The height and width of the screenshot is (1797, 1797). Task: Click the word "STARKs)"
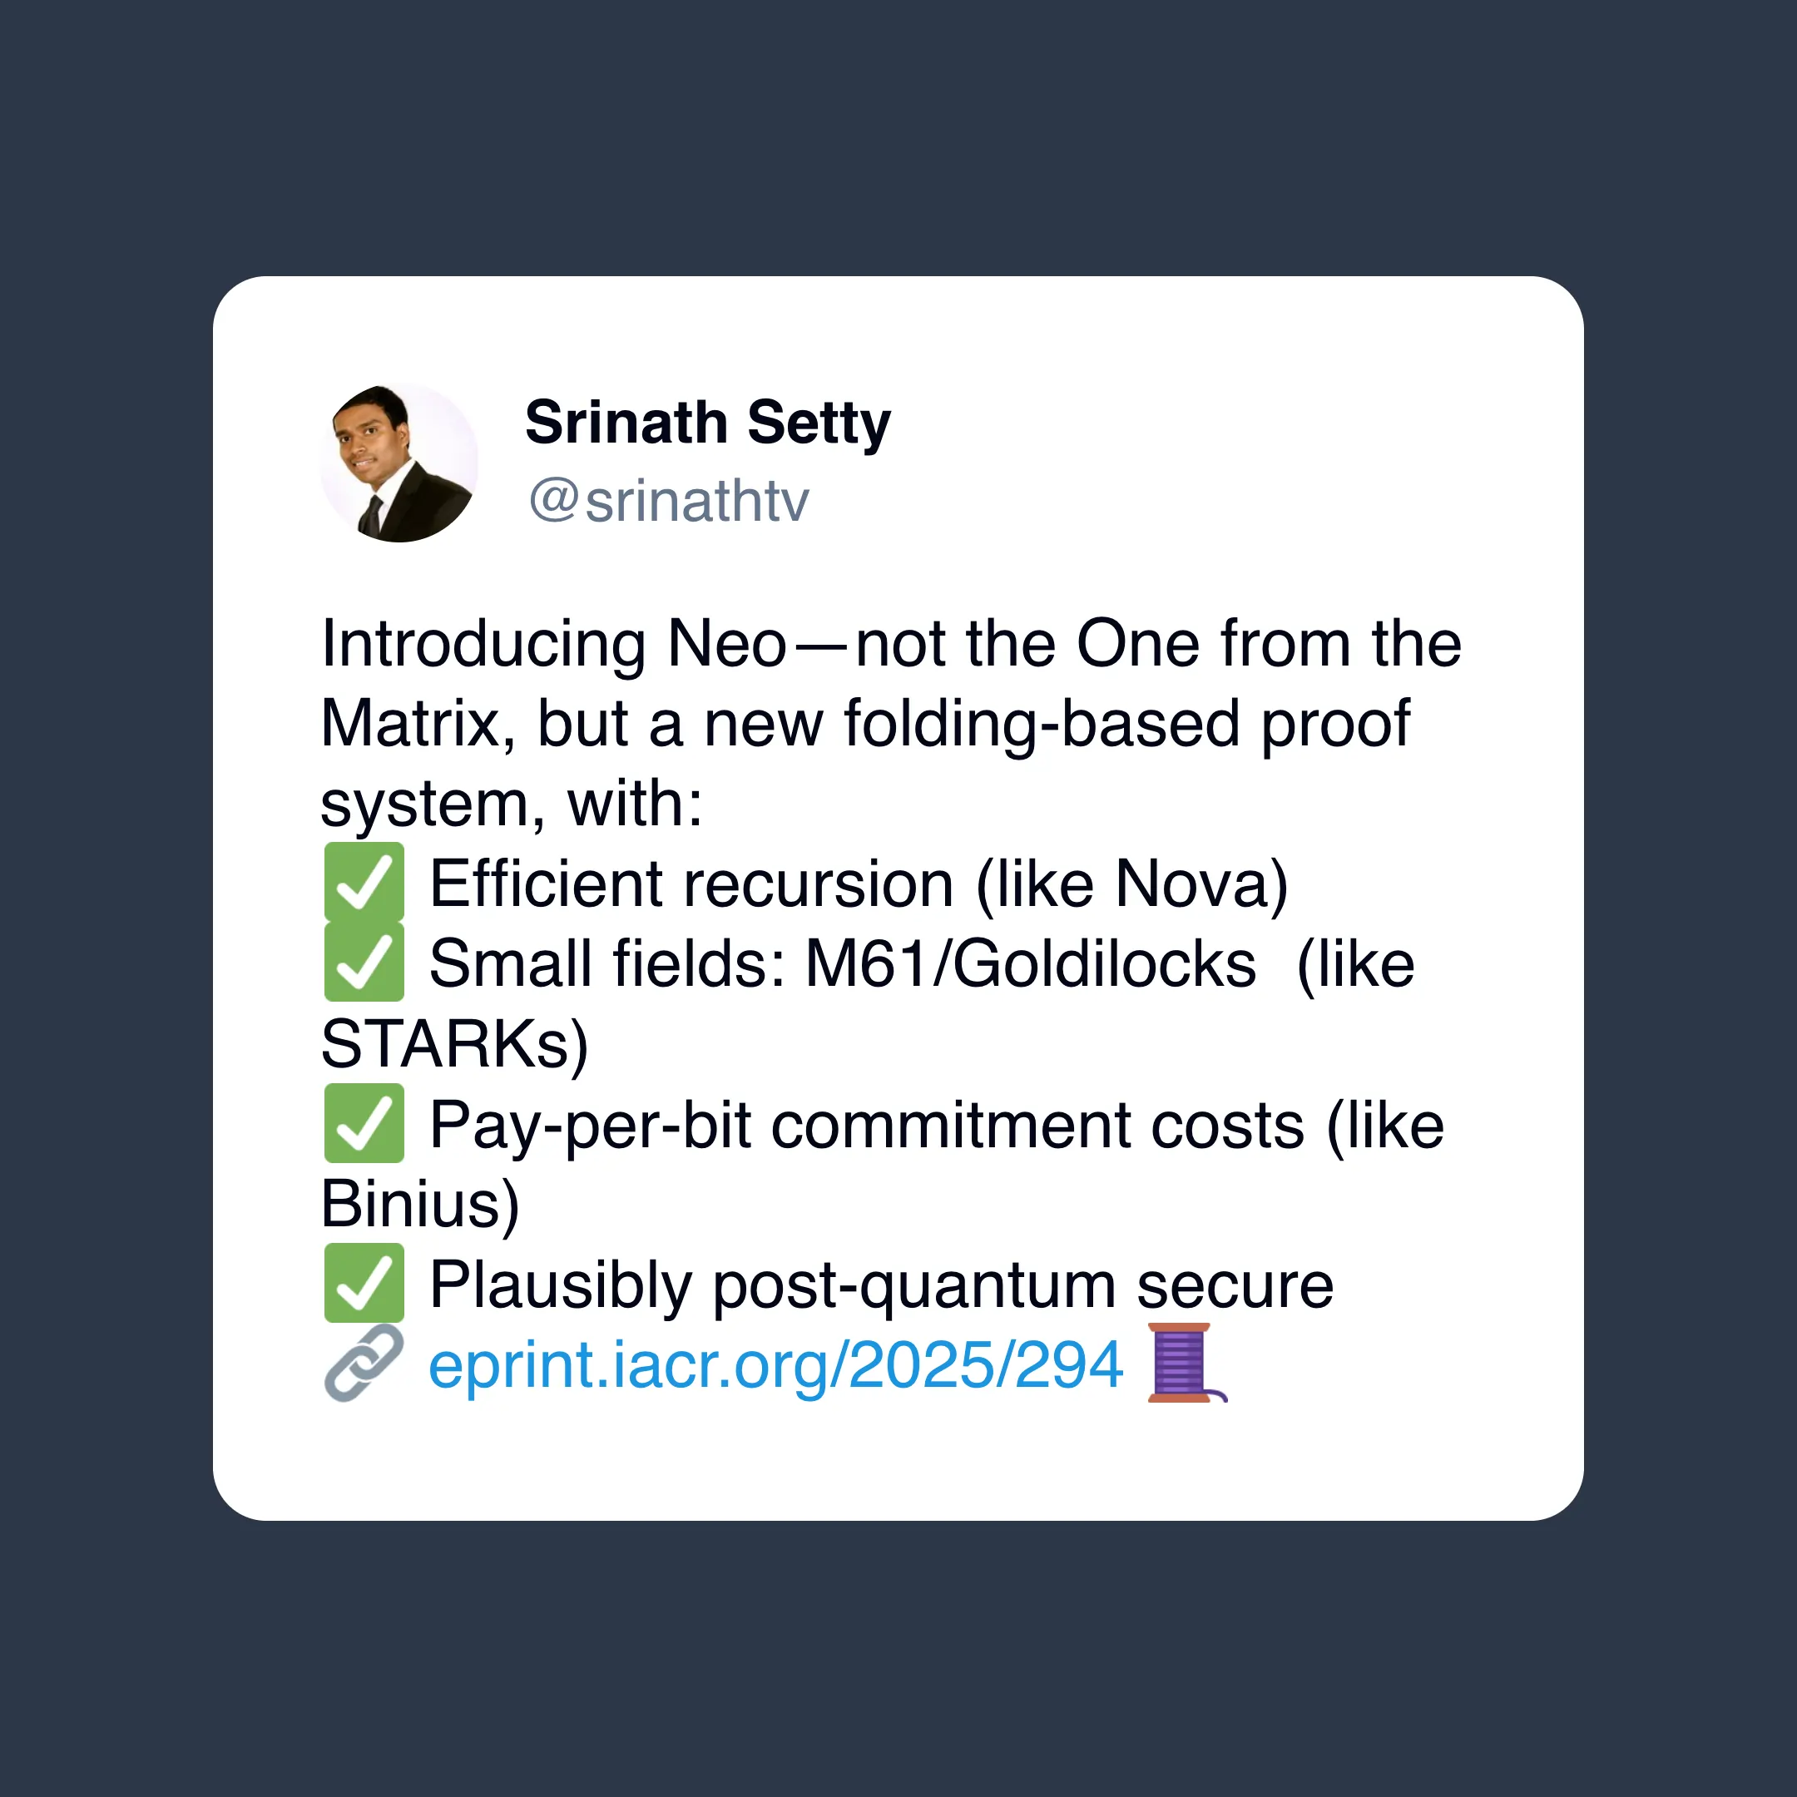pos(455,1045)
